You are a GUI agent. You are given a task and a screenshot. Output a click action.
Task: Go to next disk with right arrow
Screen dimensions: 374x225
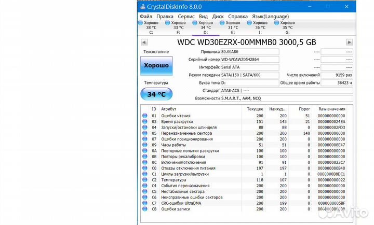coord(349,42)
